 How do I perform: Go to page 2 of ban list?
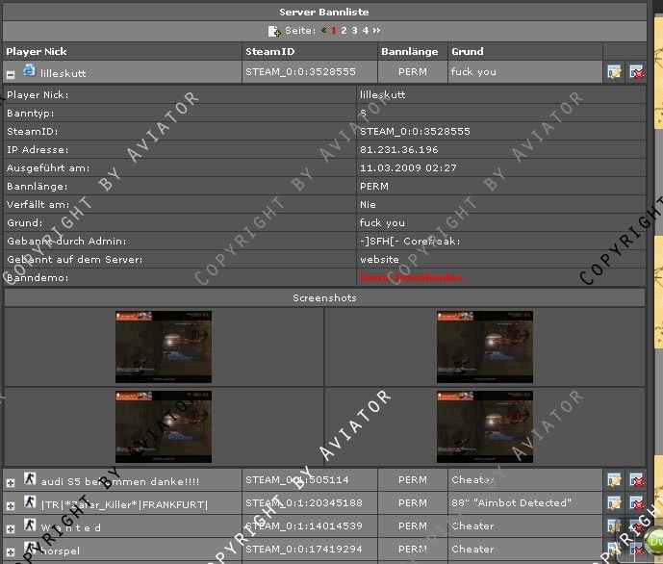click(344, 31)
